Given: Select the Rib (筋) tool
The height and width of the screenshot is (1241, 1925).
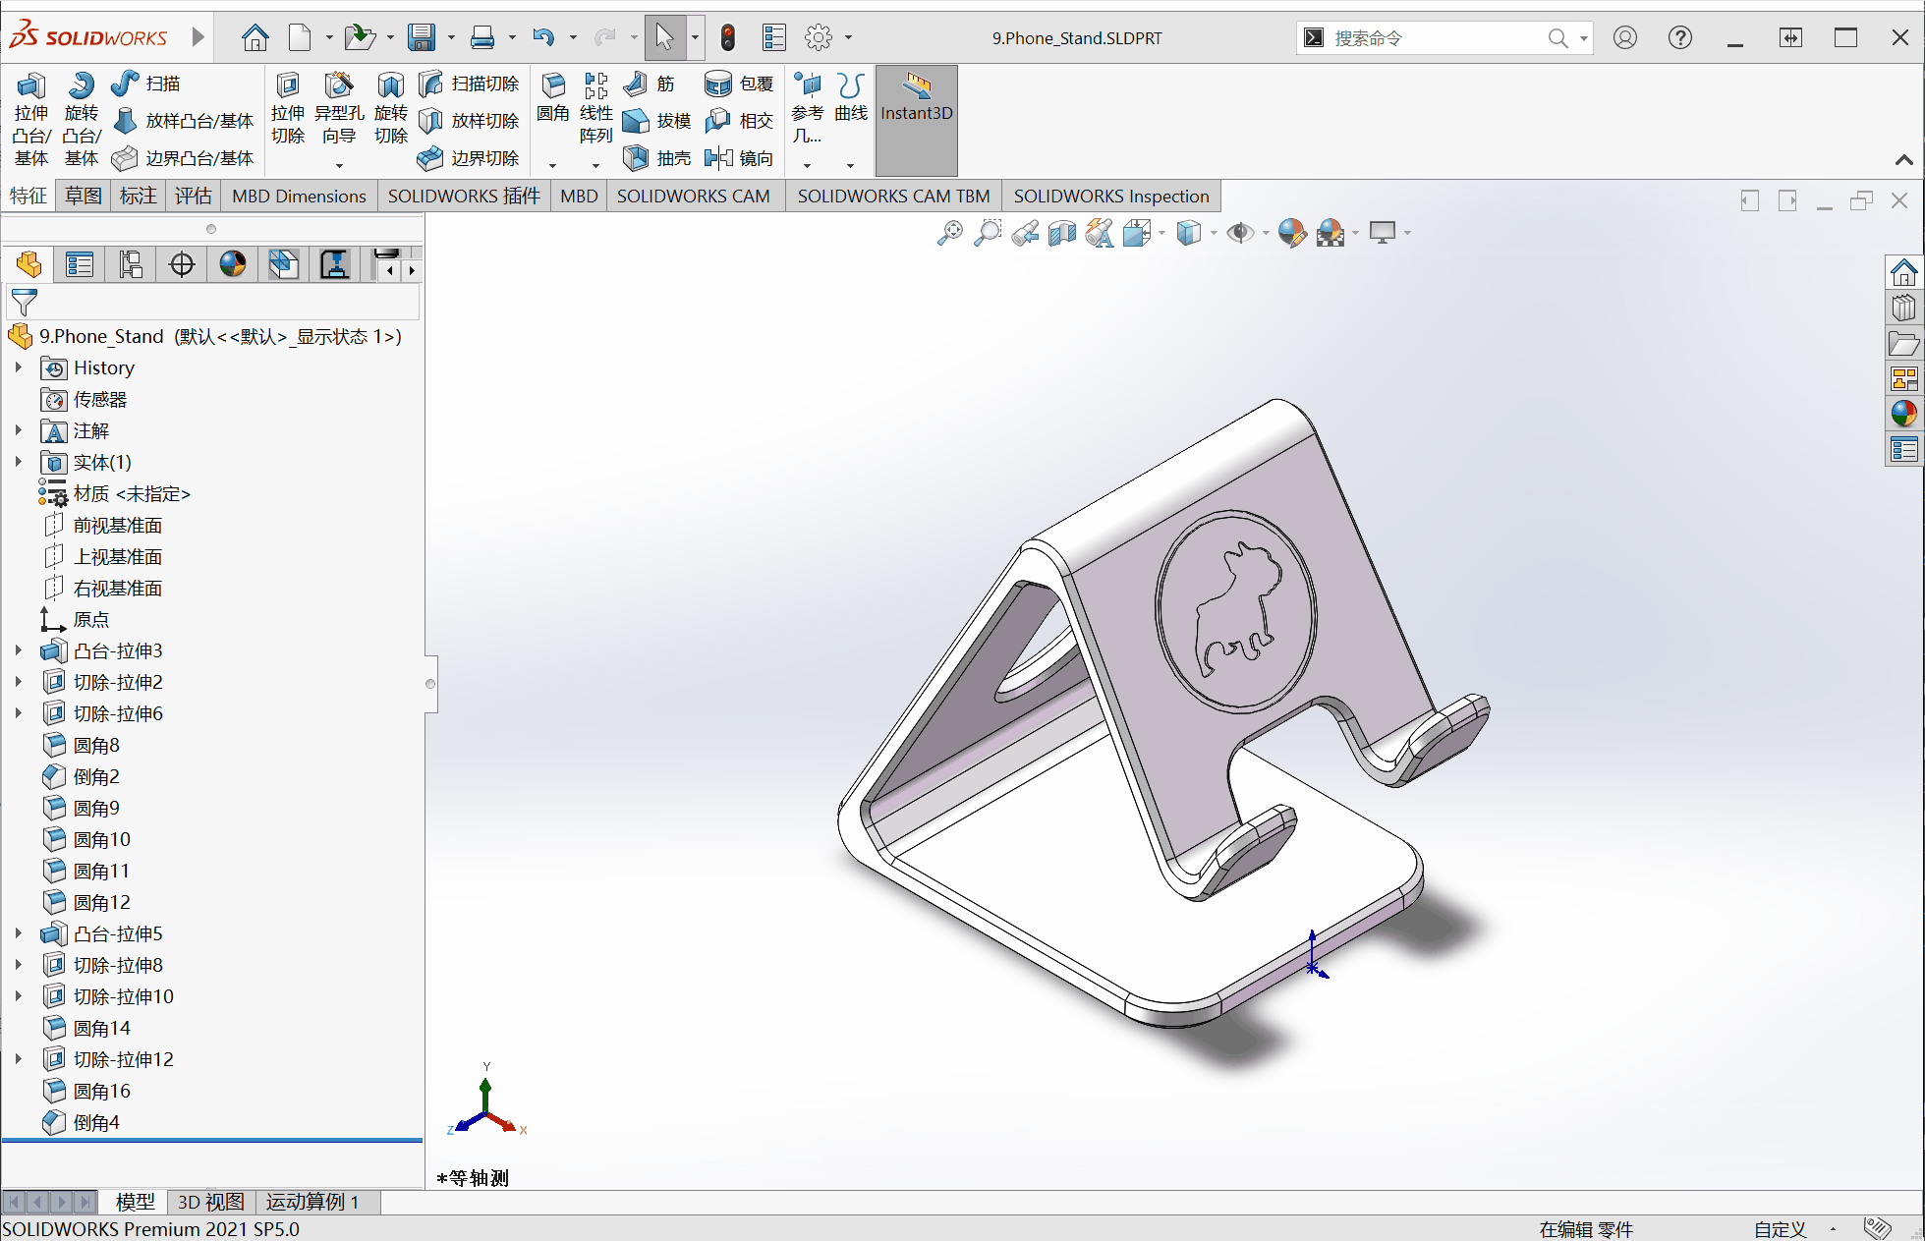Looking at the screenshot, I should pos(649,84).
